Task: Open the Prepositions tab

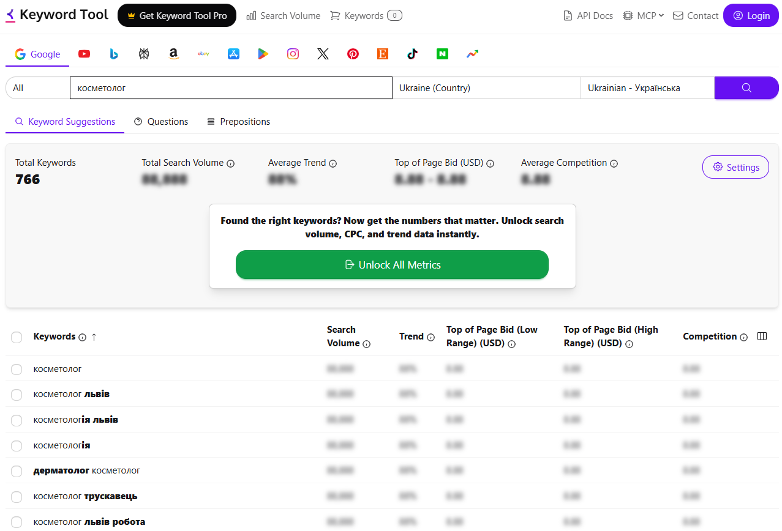Action: pyautogui.click(x=238, y=122)
